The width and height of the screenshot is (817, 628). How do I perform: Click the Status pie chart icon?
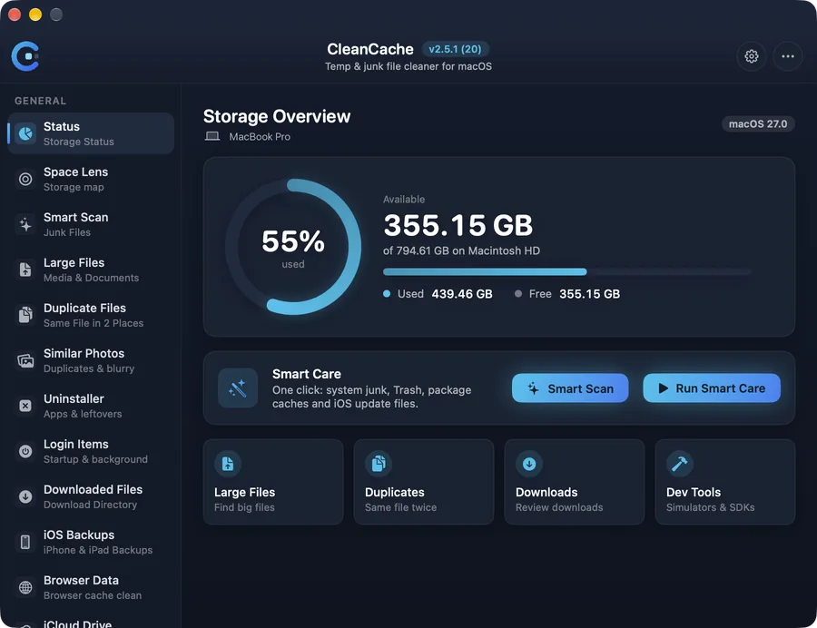point(25,133)
